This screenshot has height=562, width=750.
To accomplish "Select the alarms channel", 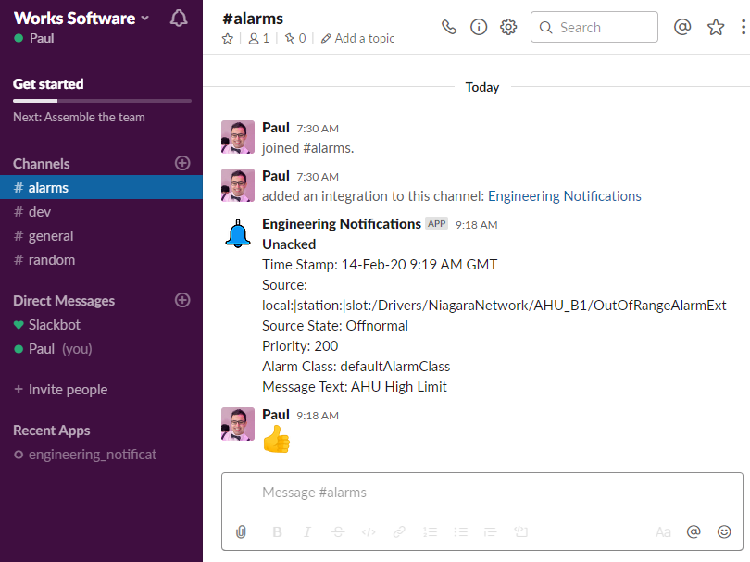I will click(102, 188).
